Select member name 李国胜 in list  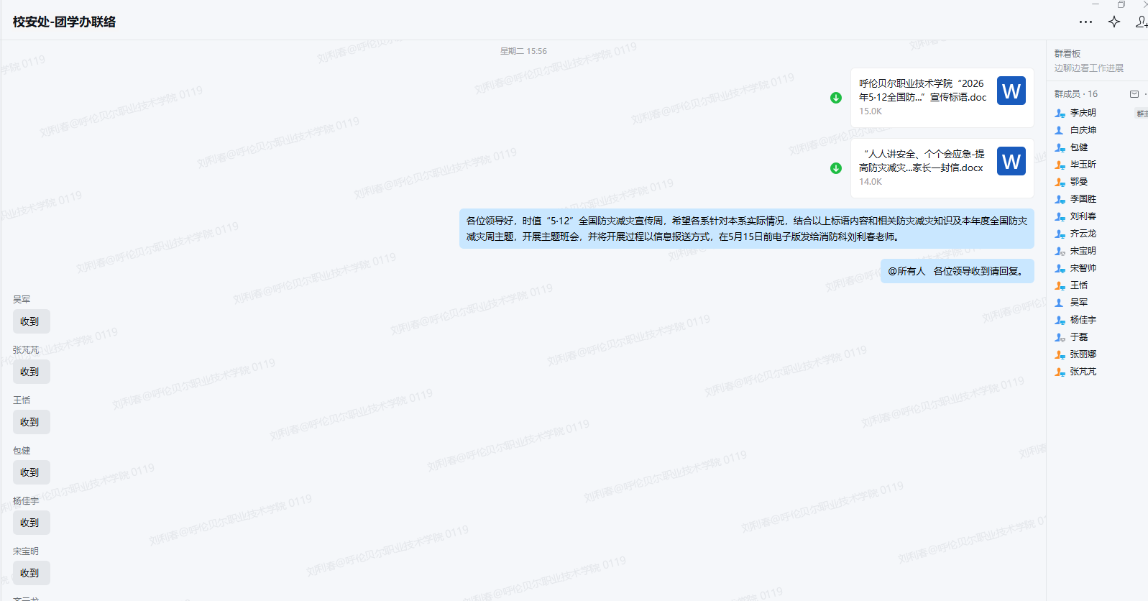pos(1083,199)
